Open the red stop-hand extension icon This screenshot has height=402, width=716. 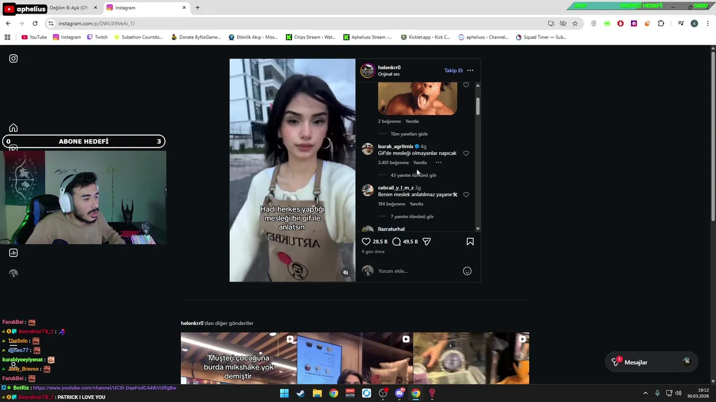coord(620,23)
